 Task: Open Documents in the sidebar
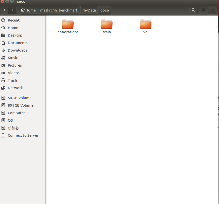click(x=23, y=43)
